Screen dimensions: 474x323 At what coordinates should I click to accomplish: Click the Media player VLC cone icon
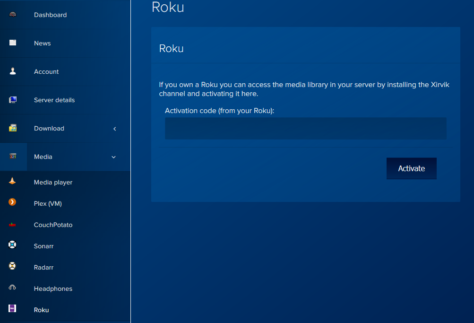click(12, 181)
